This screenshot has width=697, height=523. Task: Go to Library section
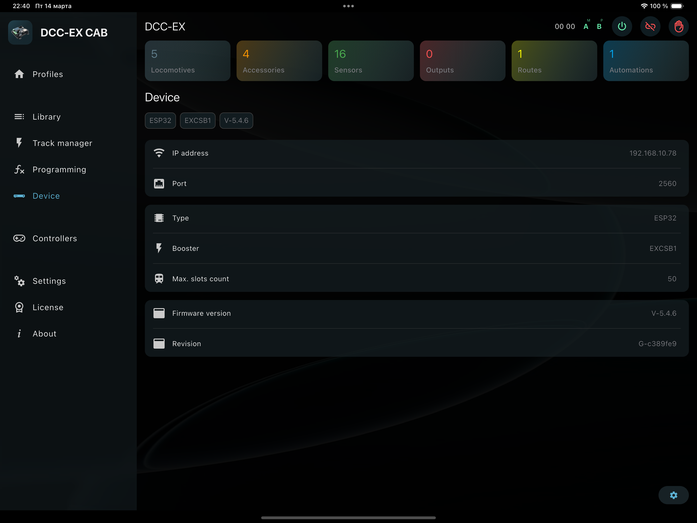coord(47,117)
